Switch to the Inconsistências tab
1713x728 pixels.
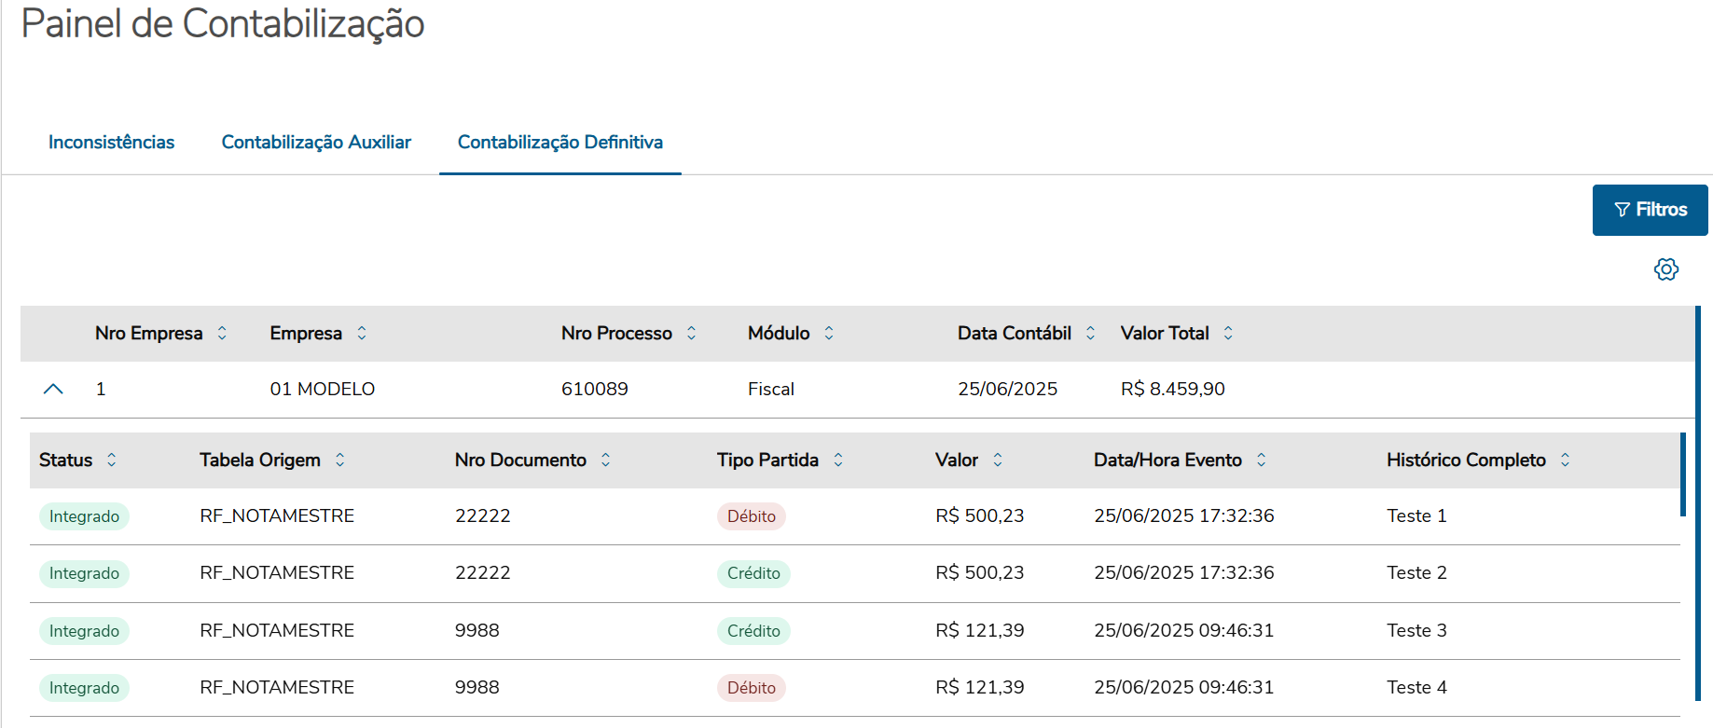111,142
